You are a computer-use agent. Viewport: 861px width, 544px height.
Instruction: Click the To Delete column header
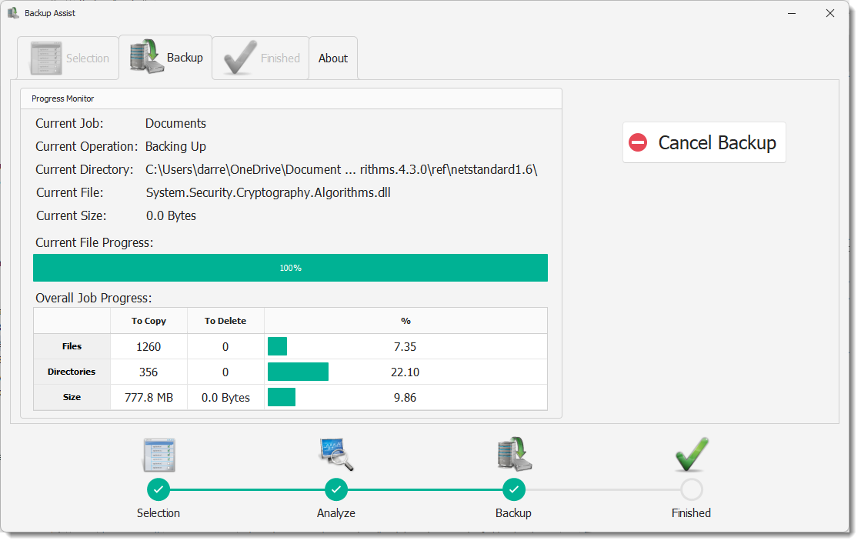[225, 321]
